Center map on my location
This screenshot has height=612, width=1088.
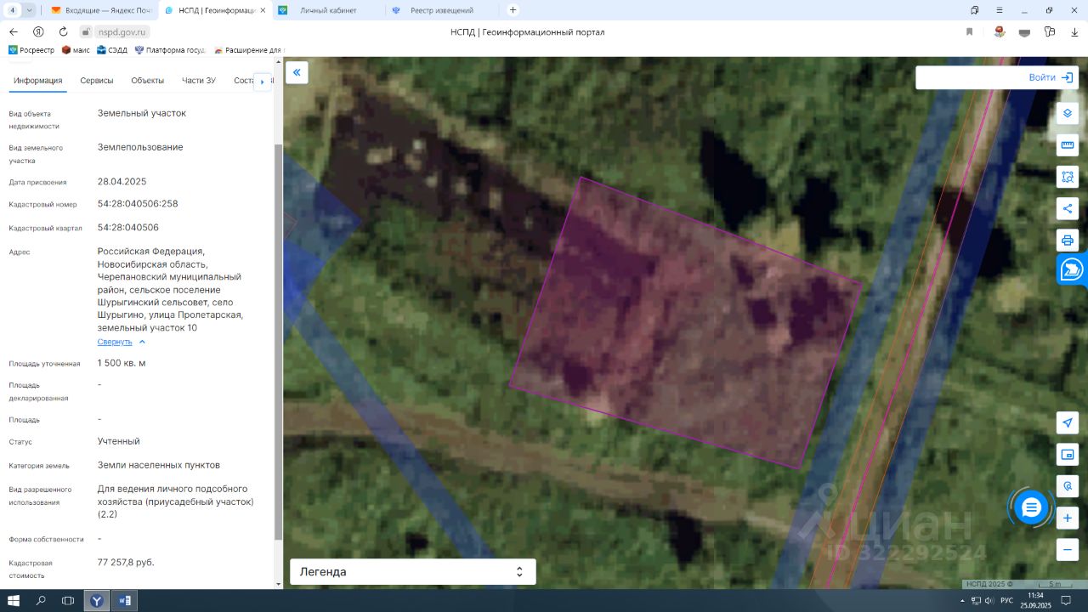1068,422
